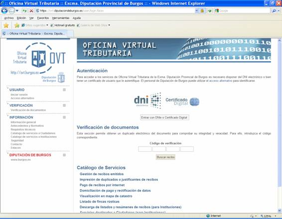Open Catálogo de servicios a Instituciones link
The width and height of the screenshot is (282, 219).
34,137
